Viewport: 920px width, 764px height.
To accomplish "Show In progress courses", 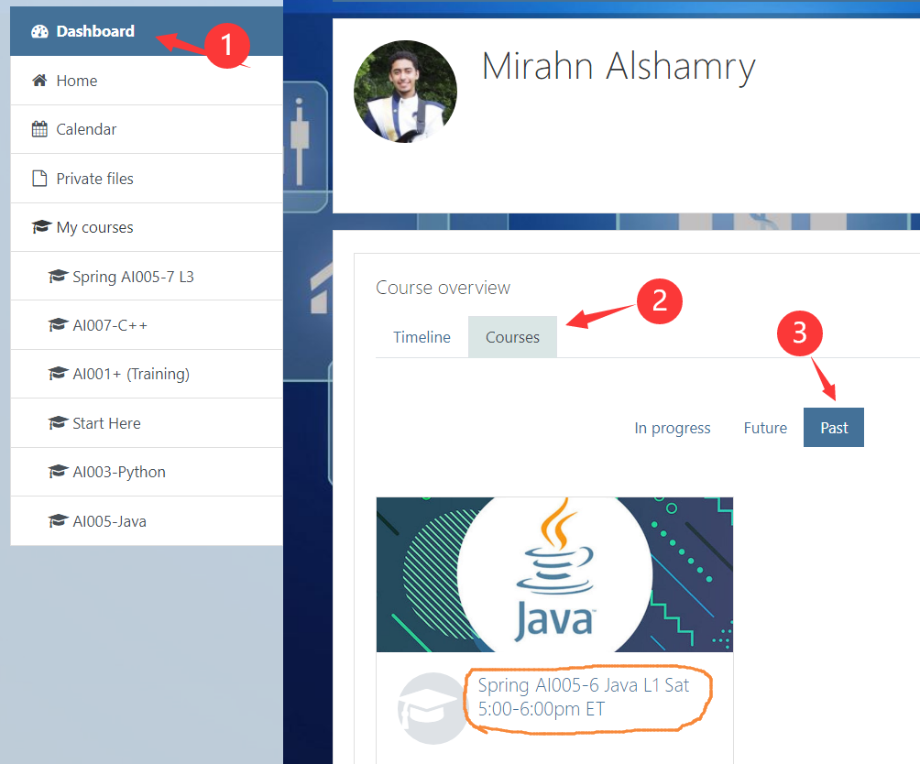I will [x=672, y=428].
